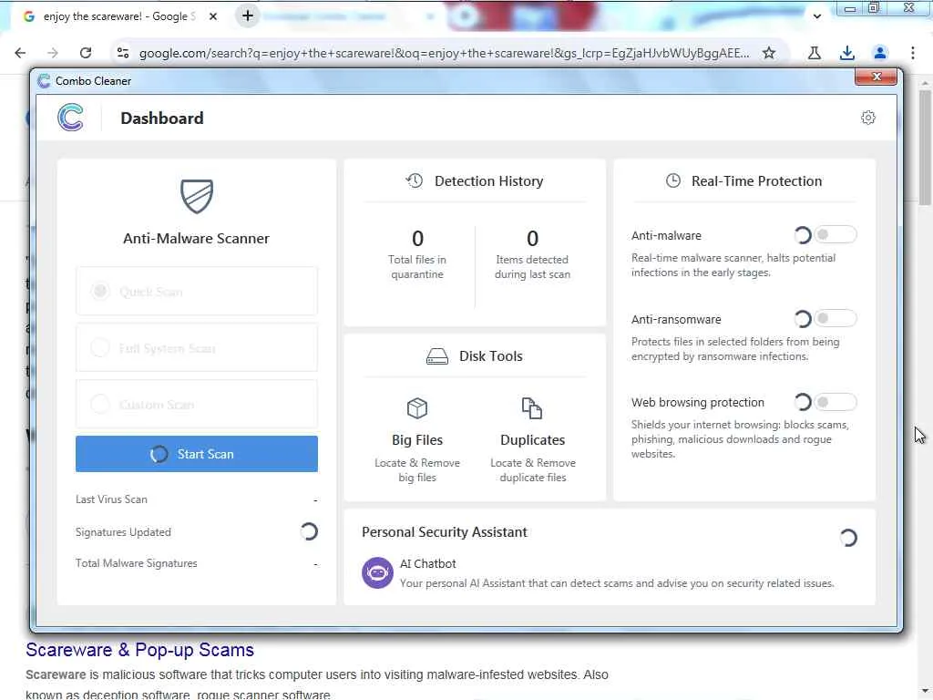The height and width of the screenshot is (700, 933).
Task: Select the Custom Scan option
Action: coord(197,404)
